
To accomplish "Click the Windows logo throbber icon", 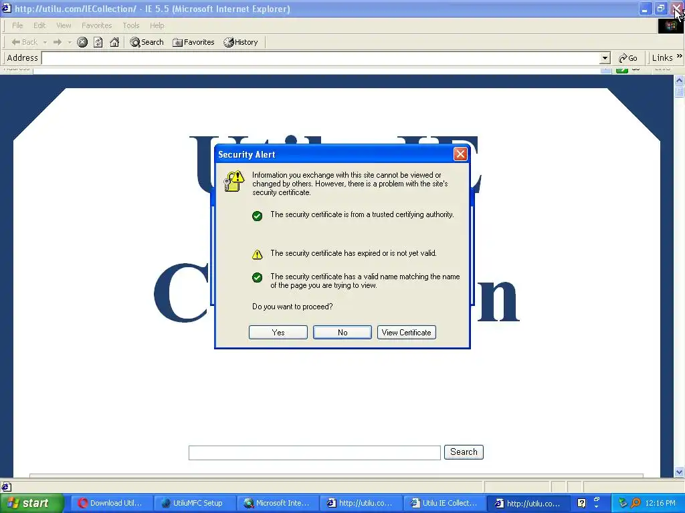I will click(670, 25).
